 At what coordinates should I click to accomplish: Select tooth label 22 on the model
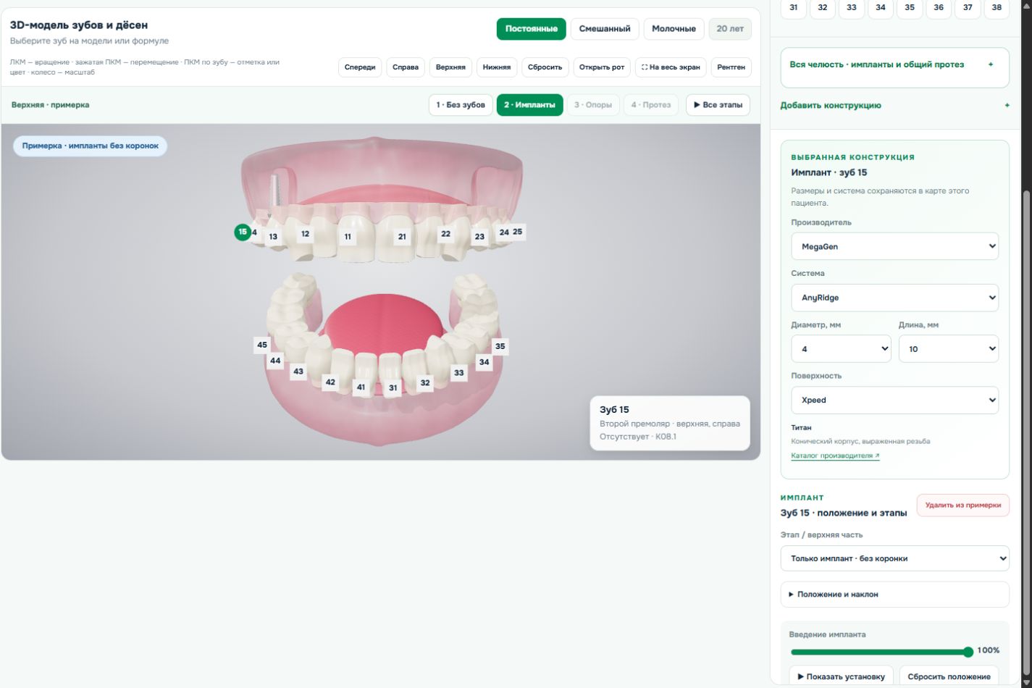(x=445, y=234)
